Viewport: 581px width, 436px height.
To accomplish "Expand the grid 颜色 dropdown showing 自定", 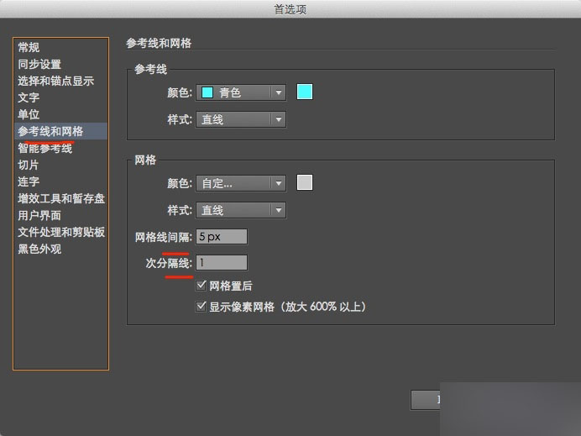I will click(x=241, y=182).
